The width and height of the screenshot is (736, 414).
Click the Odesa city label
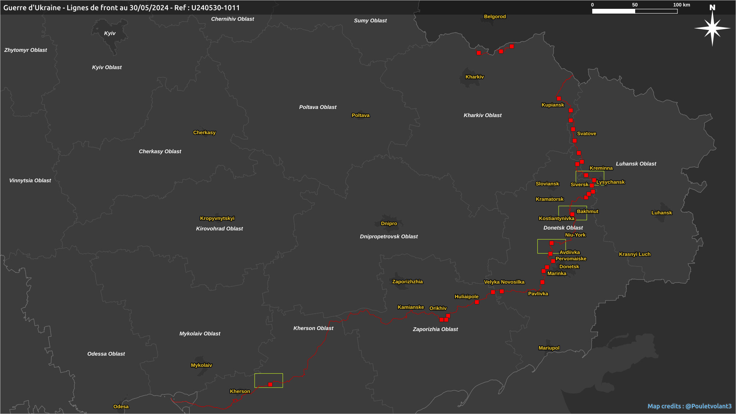[121, 407]
